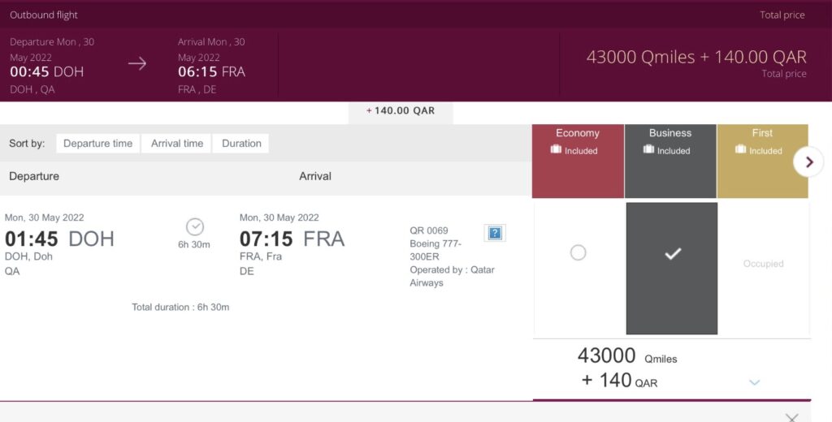Show more cabin classes with right arrow
The width and height of the screenshot is (832, 422).
[808, 161]
